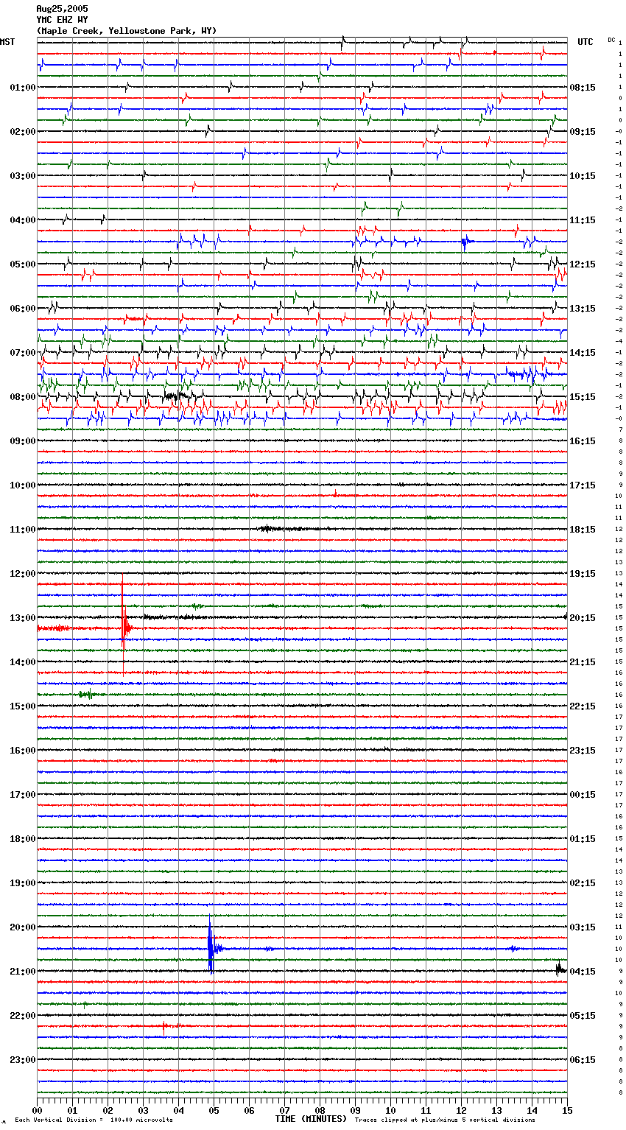Viewport: 626px width, 1130px height.
Task: Click the date text 'Aug25,2005'
Action: coord(62,9)
